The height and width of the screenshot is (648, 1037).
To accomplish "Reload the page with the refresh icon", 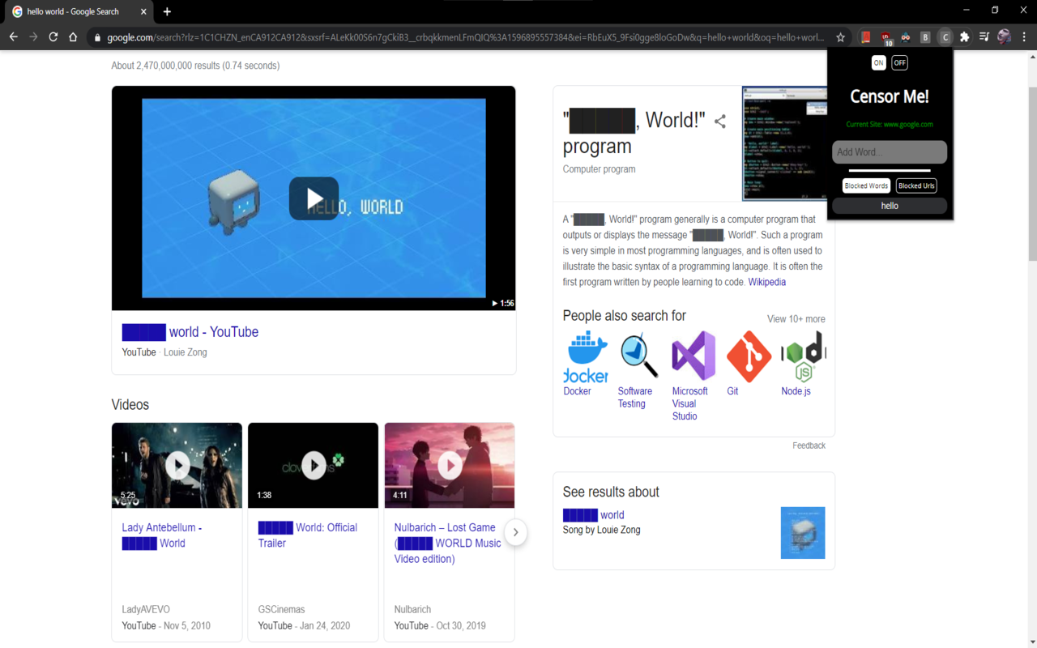I will pyautogui.click(x=53, y=37).
